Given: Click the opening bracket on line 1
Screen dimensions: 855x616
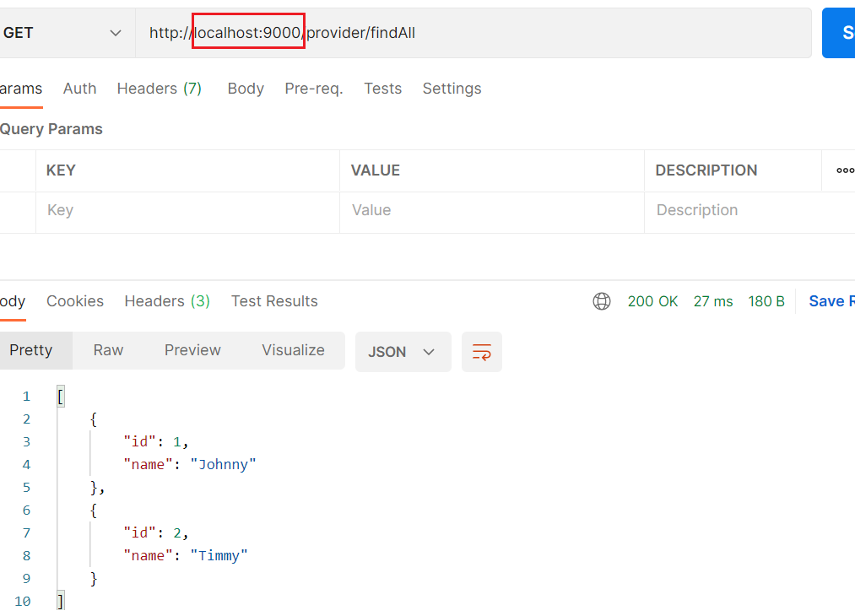Looking at the screenshot, I should (x=61, y=397).
